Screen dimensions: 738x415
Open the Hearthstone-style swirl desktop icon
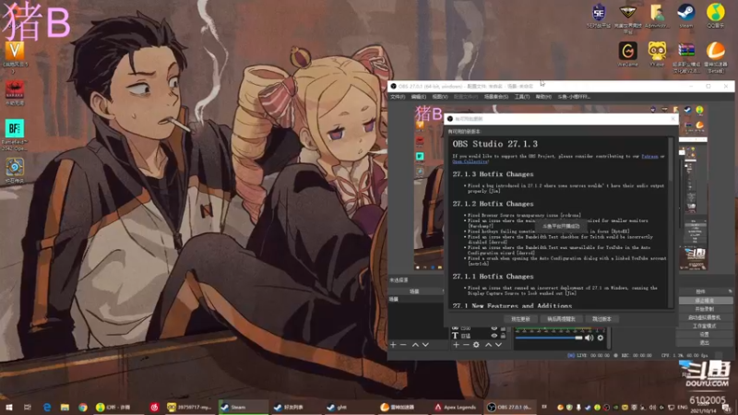tap(15, 171)
